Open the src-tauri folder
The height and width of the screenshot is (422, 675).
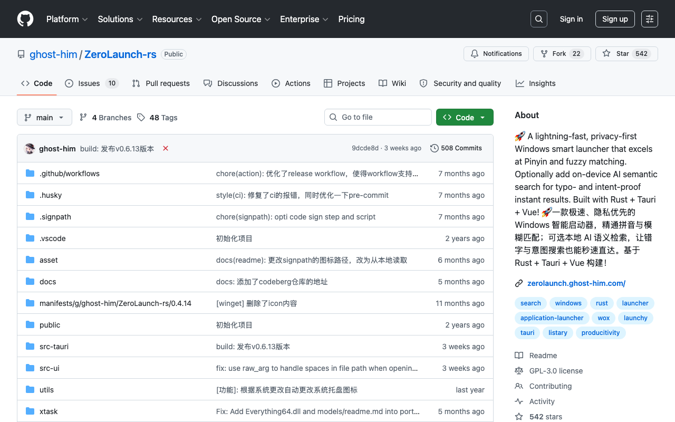tap(54, 347)
